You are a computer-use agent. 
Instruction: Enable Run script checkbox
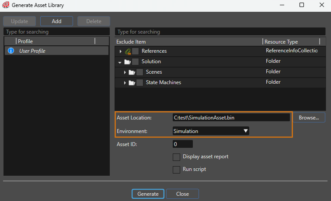(x=177, y=170)
